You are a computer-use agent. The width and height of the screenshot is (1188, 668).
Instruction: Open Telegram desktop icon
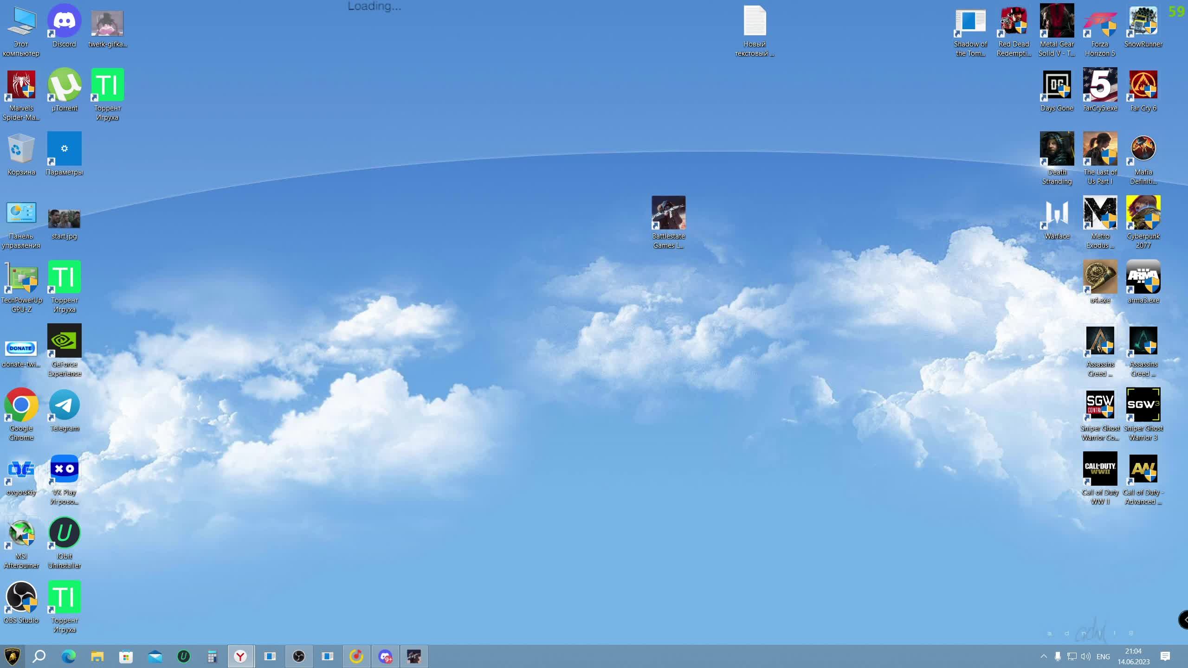tap(64, 405)
